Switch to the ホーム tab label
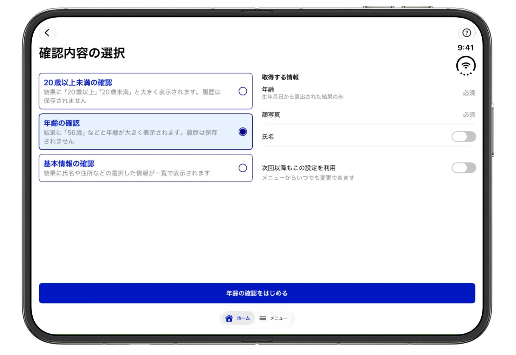The width and height of the screenshot is (516, 355). pyautogui.click(x=243, y=318)
